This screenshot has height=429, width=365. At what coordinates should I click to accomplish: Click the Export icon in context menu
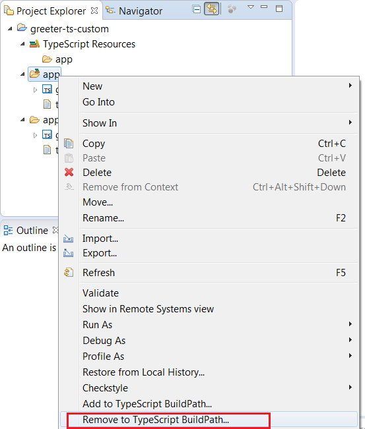point(68,253)
